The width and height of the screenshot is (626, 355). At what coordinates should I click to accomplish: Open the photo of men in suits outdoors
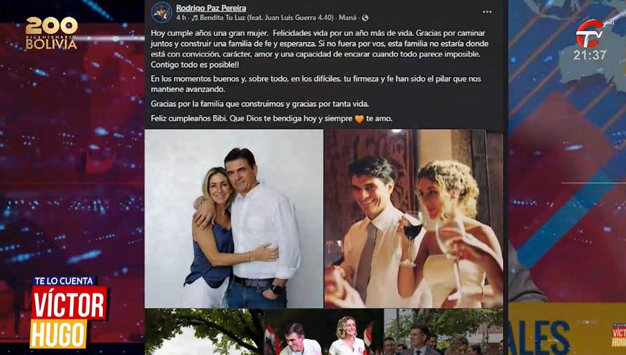click(x=443, y=332)
